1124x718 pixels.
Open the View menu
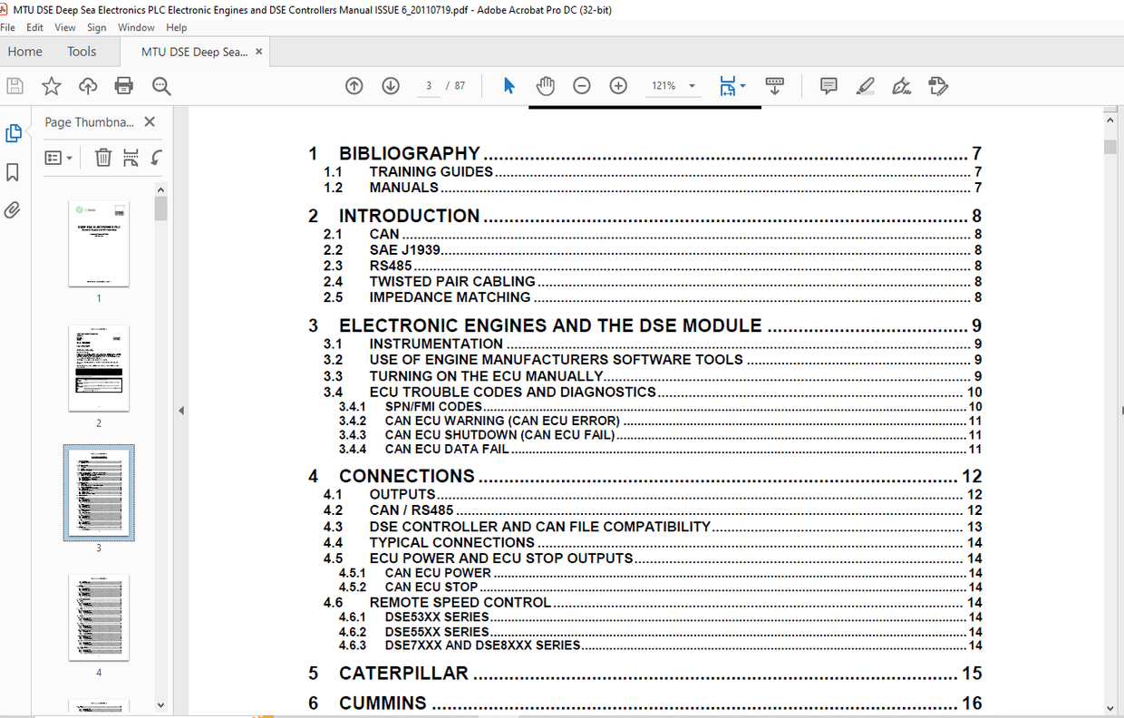coord(64,27)
